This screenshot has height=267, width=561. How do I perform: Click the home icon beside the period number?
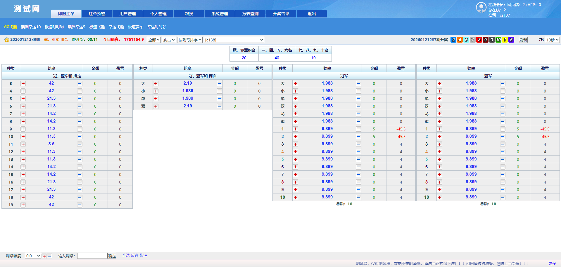coord(7,40)
